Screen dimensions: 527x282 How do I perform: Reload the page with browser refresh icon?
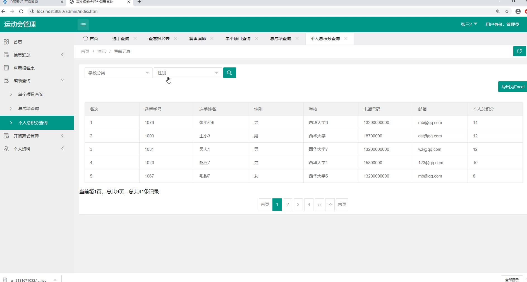(x=21, y=11)
